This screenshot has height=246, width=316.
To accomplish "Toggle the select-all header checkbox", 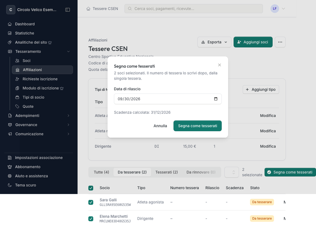I will (91, 188).
